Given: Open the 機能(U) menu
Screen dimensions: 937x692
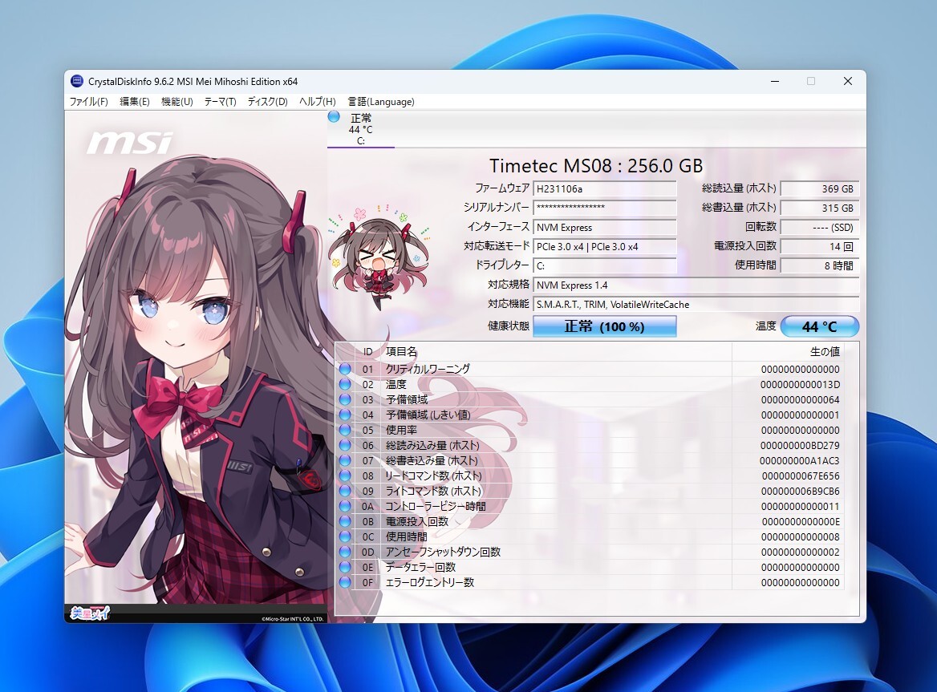Looking at the screenshot, I should (176, 102).
